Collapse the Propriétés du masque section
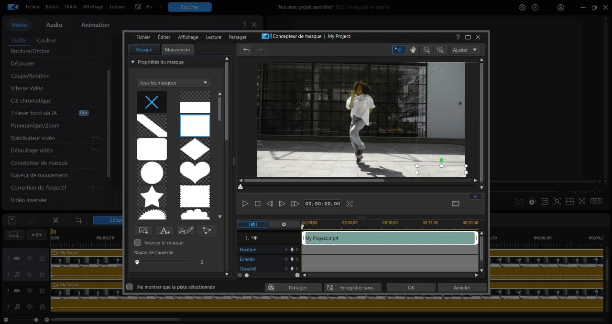Screen dimensions: 612x324 [132, 62]
